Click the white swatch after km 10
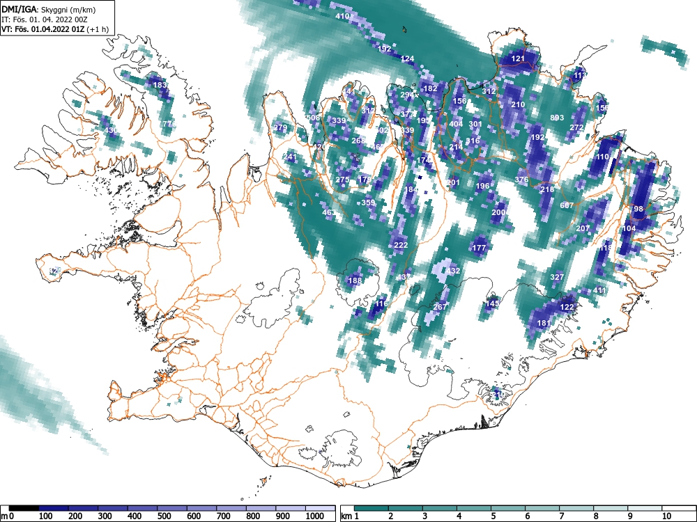Image resolution: width=697 pixels, height=522 pixels. point(679,508)
